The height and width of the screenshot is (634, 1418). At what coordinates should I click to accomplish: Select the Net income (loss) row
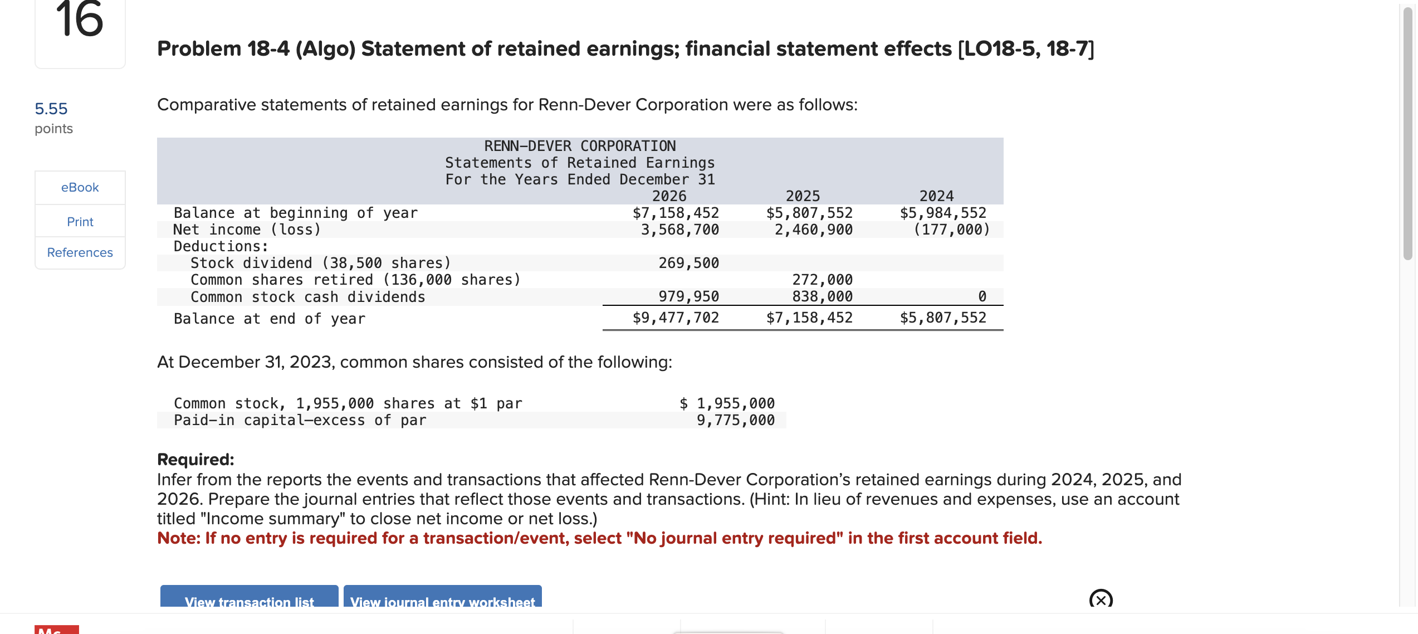point(247,229)
